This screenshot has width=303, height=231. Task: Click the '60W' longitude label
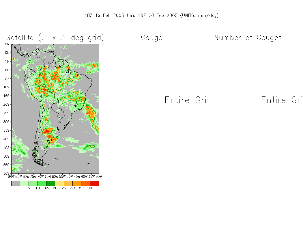pos(55,176)
